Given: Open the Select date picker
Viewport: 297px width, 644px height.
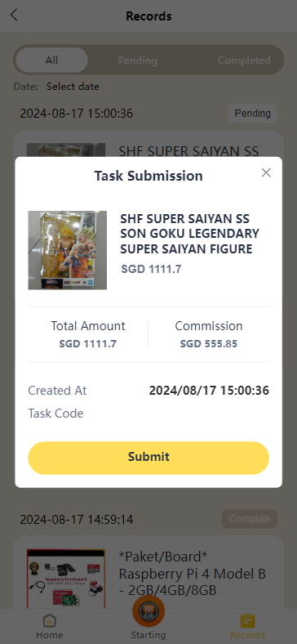Looking at the screenshot, I should coord(73,87).
